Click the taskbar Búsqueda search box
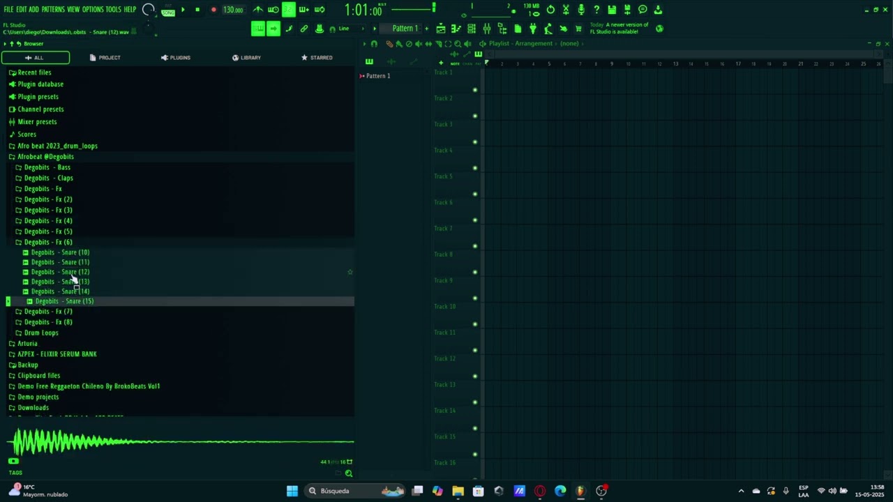This screenshot has width=893, height=502. (x=356, y=491)
